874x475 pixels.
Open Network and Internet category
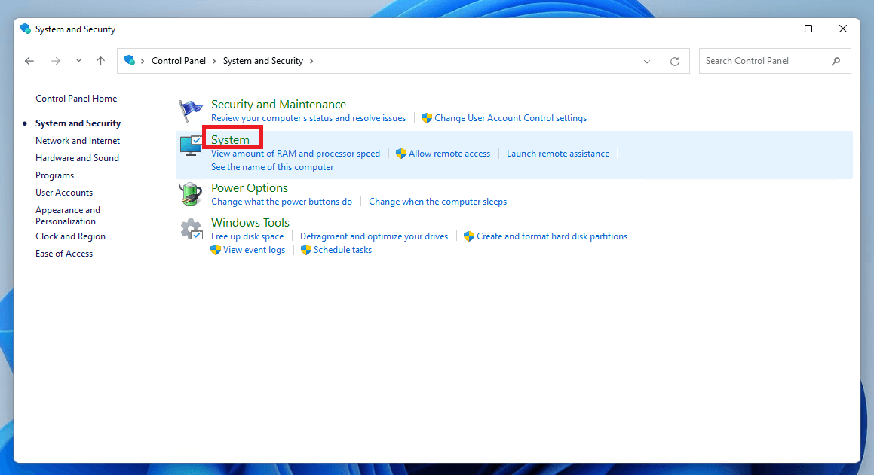[x=78, y=141]
